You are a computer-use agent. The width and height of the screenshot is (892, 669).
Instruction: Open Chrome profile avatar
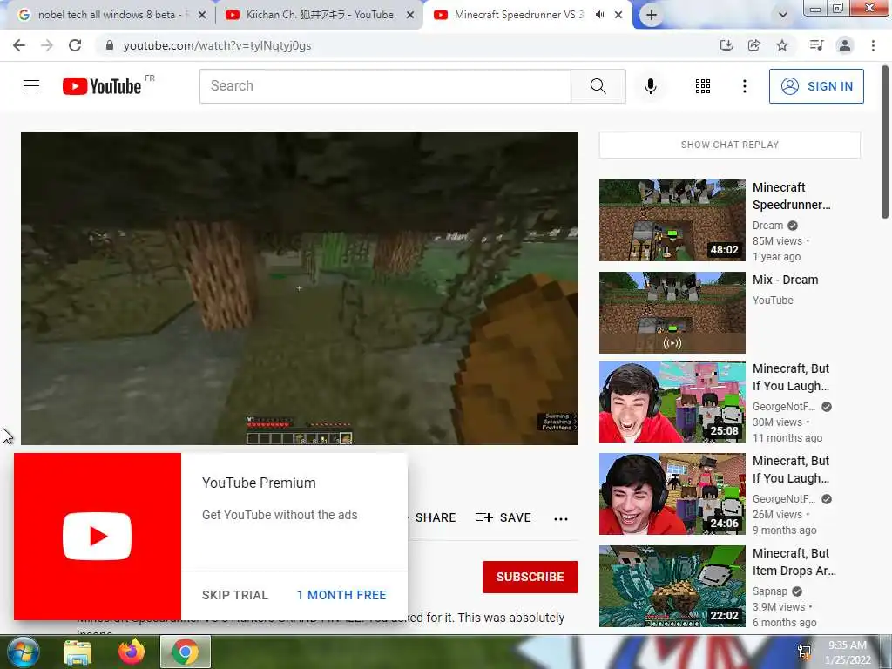click(x=845, y=45)
